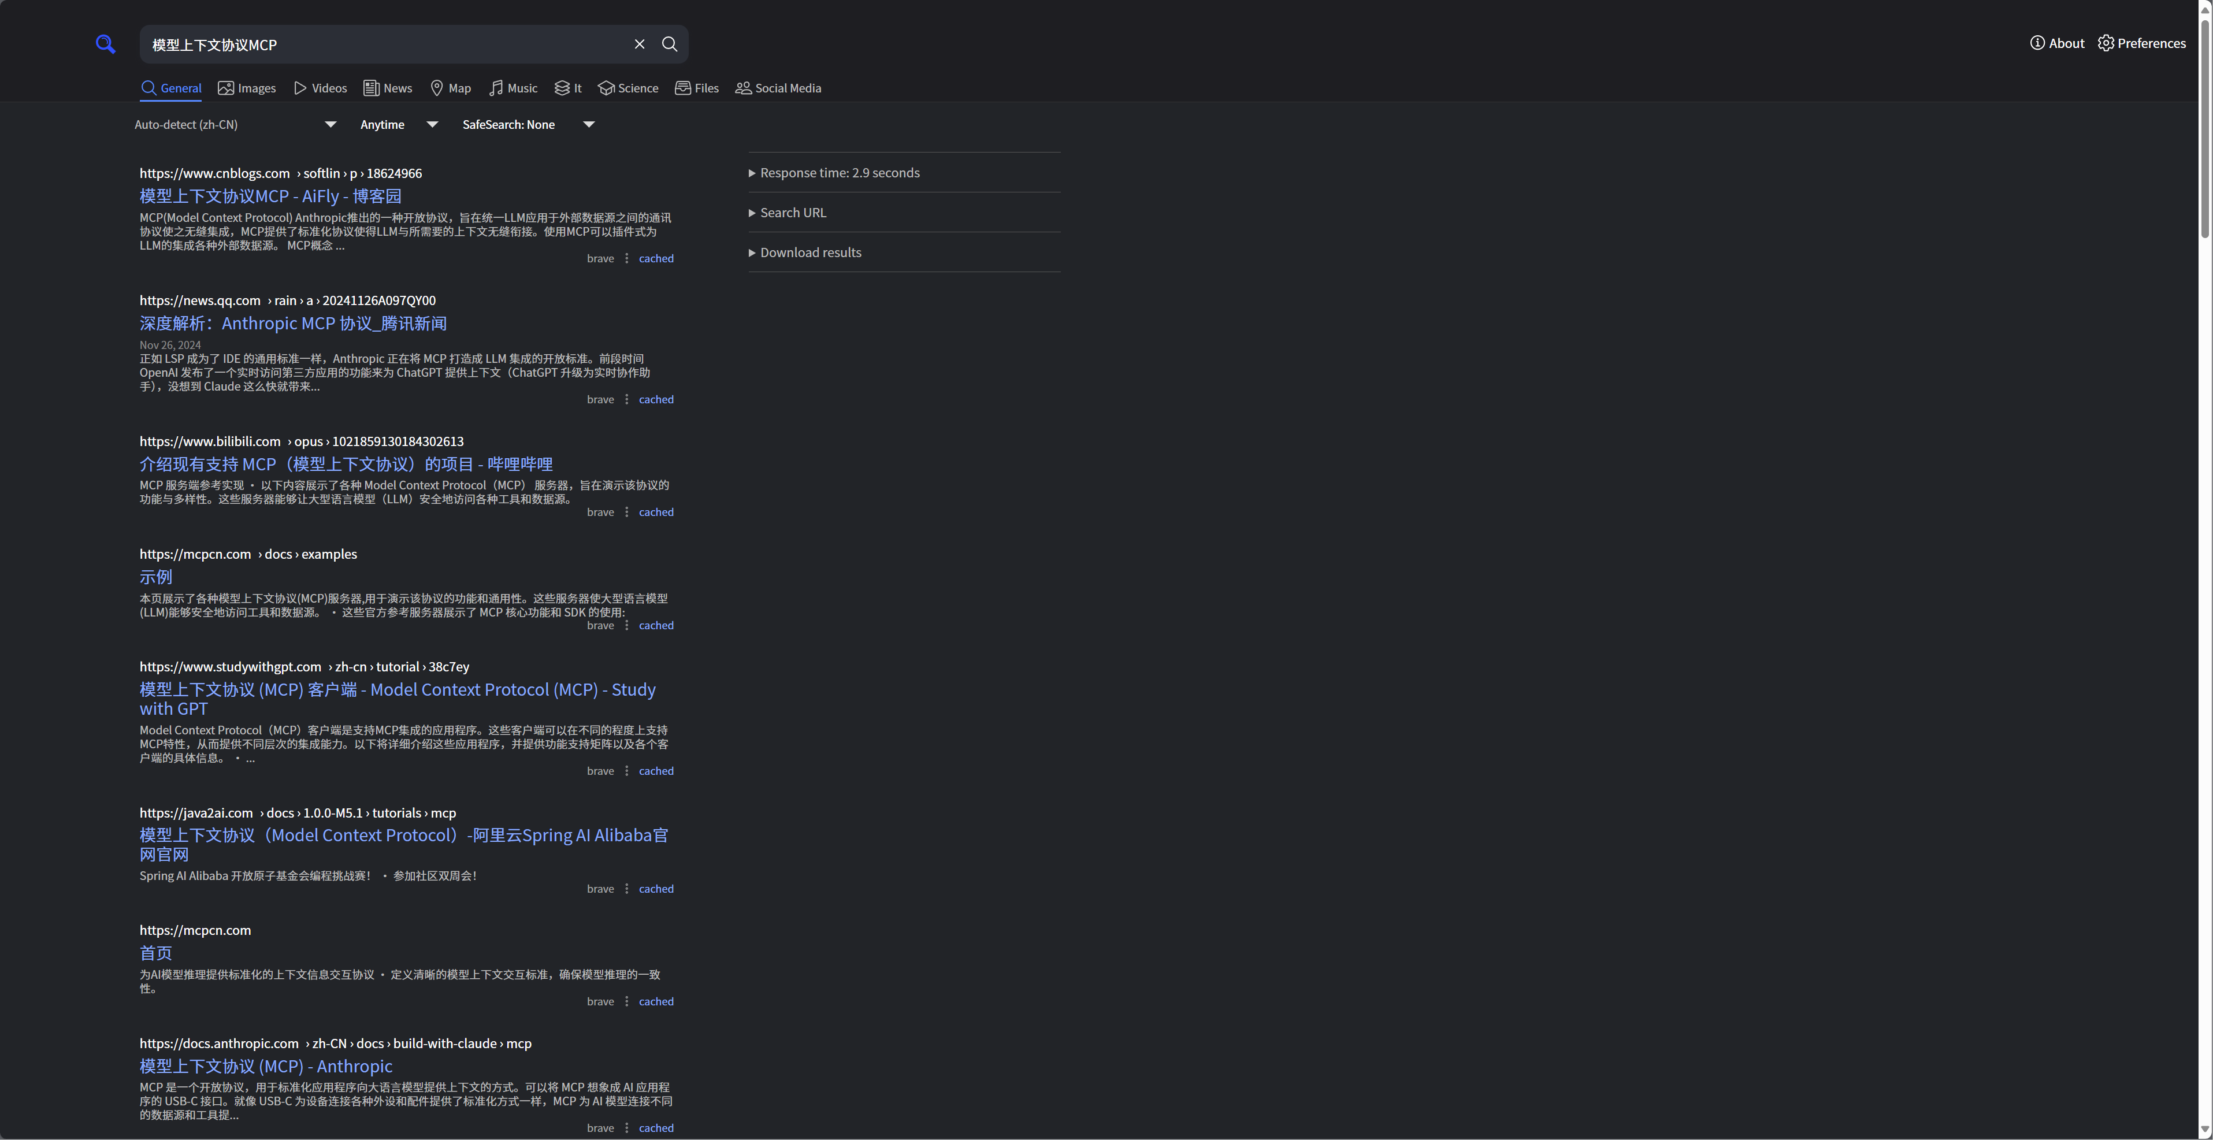Expand the Download results section
Image resolution: width=2213 pixels, height=1140 pixels.
pos(904,252)
